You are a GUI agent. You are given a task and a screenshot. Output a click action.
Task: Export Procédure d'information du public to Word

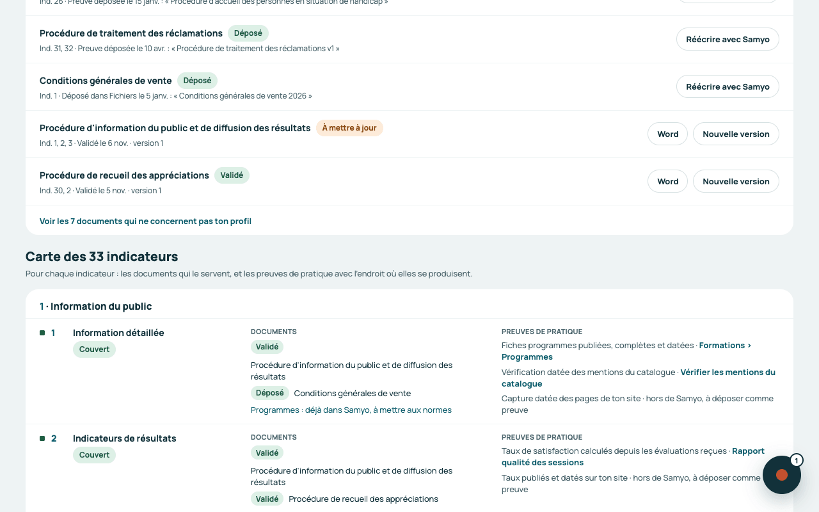click(667, 134)
